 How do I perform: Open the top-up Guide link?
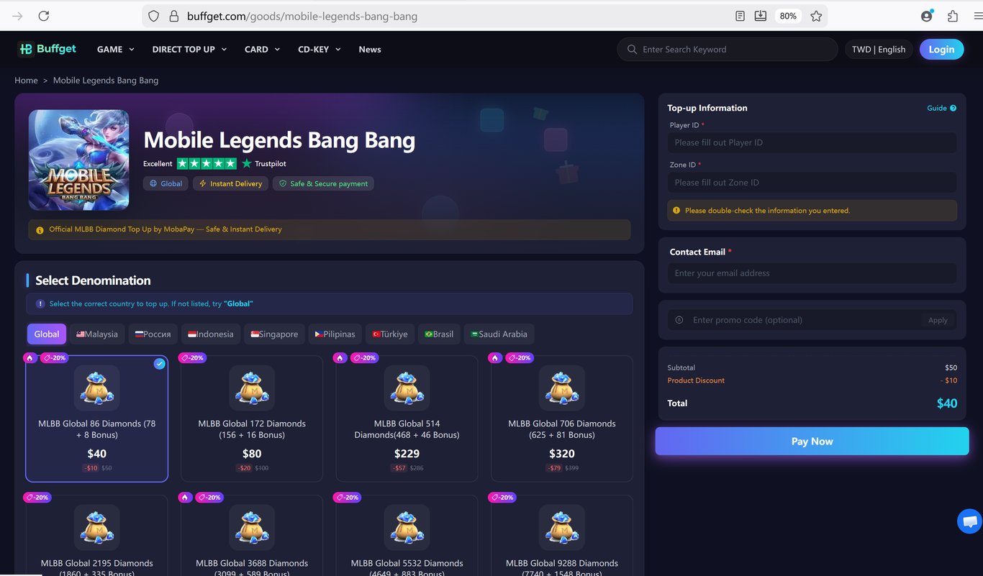[937, 108]
